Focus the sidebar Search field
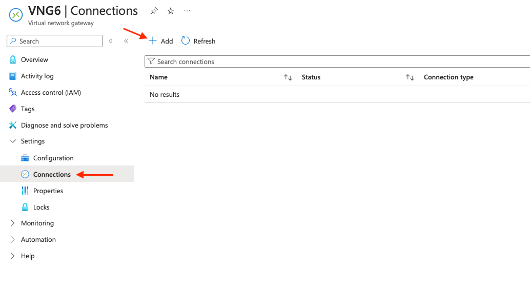Image resolution: width=530 pixels, height=291 pixels. coord(54,41)
